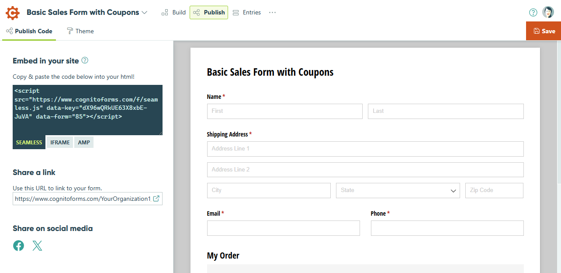
Task: Select the Publish tab
Action: pos(209,13)
